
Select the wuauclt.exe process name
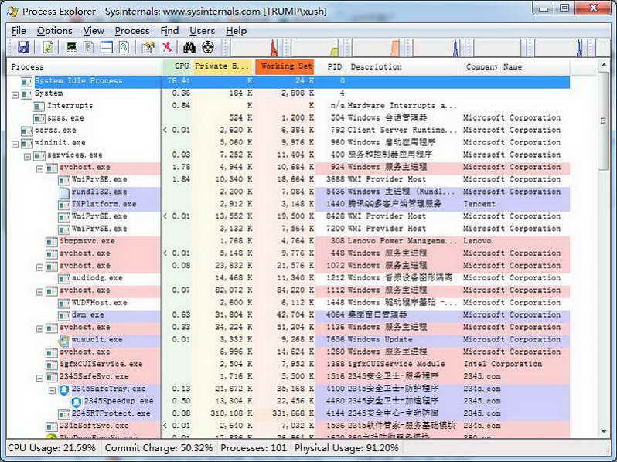(97, 340)
